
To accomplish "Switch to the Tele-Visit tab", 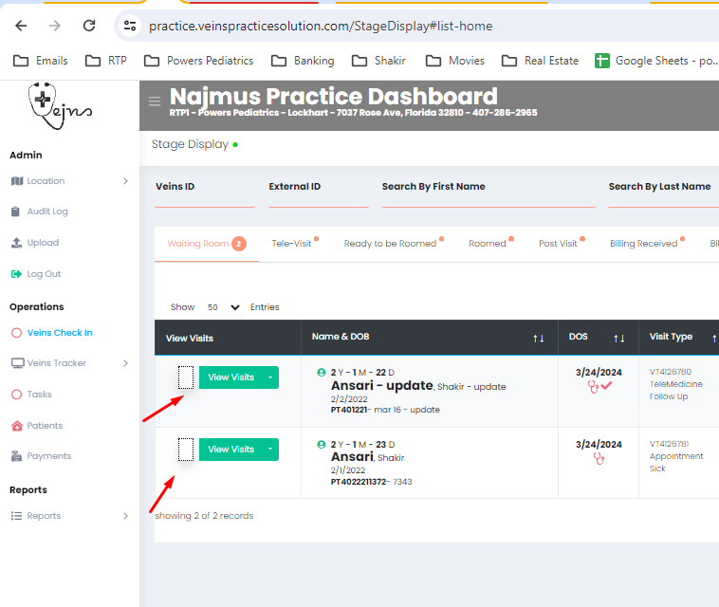I will point(291,244).
